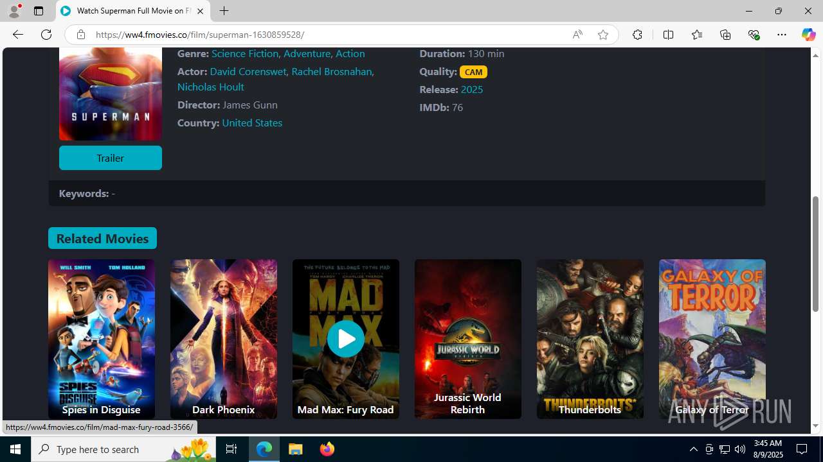Open actor David Corenswet link
This screenshot has width=823, height=462.
pyautogui.click(x=248, y=71)
